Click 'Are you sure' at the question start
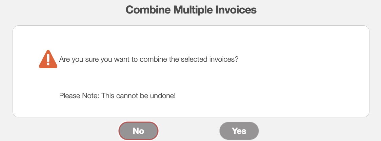This screenshot has width=381, height=141. click(x=75, y=59)
